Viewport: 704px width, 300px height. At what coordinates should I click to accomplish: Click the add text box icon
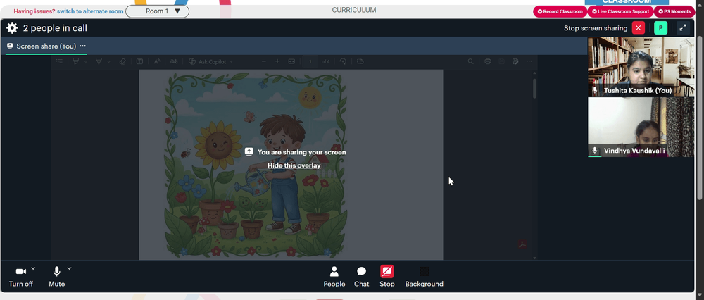[x=139, y=61]
